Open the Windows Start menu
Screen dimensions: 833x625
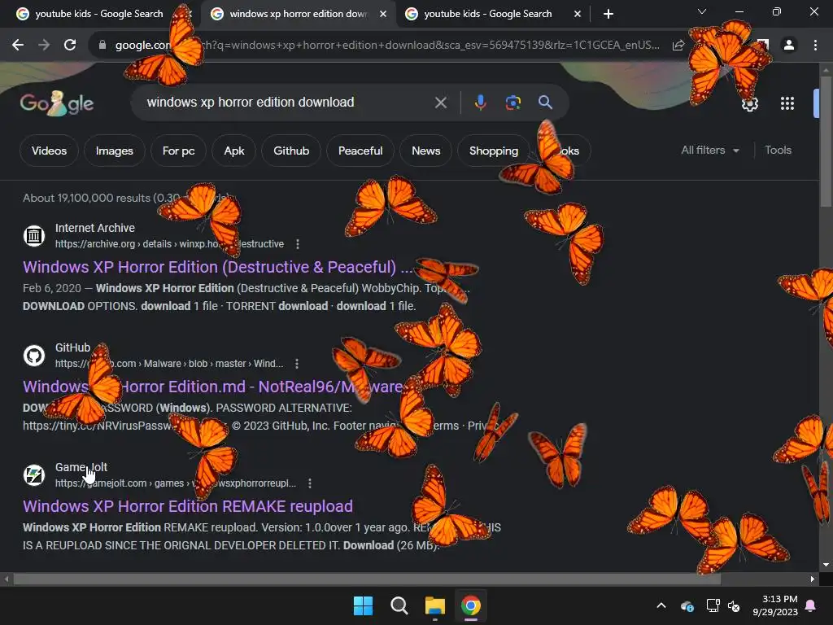(364, 605)
